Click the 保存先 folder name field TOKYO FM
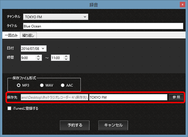Screen dimensions: 188x137 (128, 97)
